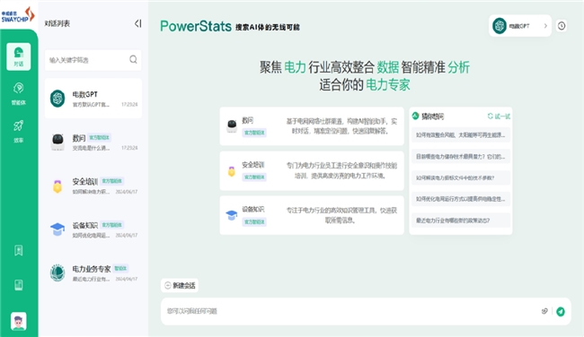Image resolution: width=584 pixels, height=337 pixels.
Task: Click the attachment icon in the chat input
Action: [544, 311]
